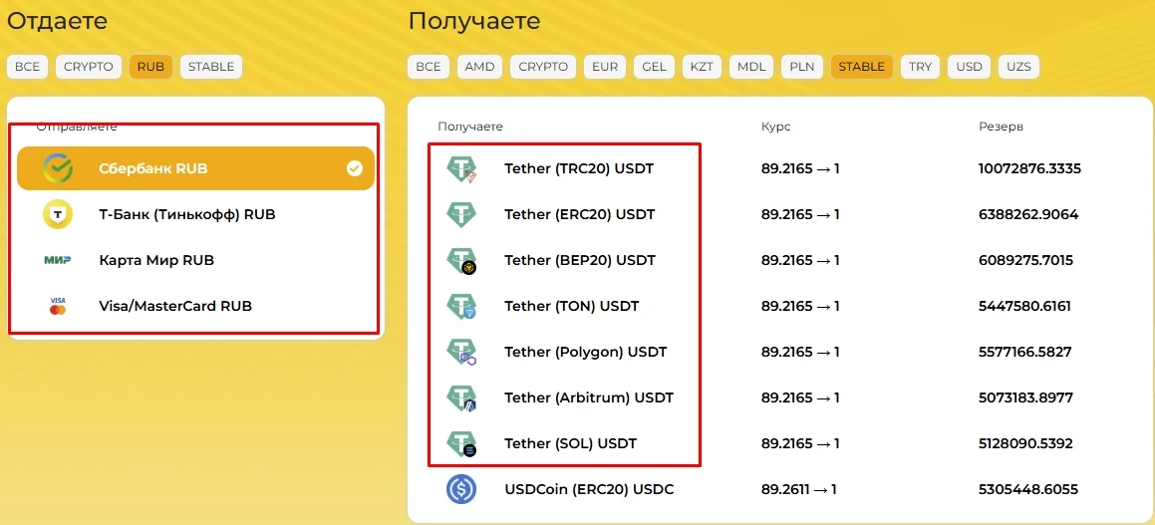
Task: Click rate 89.2611 → 1 for USDC
Action: click(799, 489)
